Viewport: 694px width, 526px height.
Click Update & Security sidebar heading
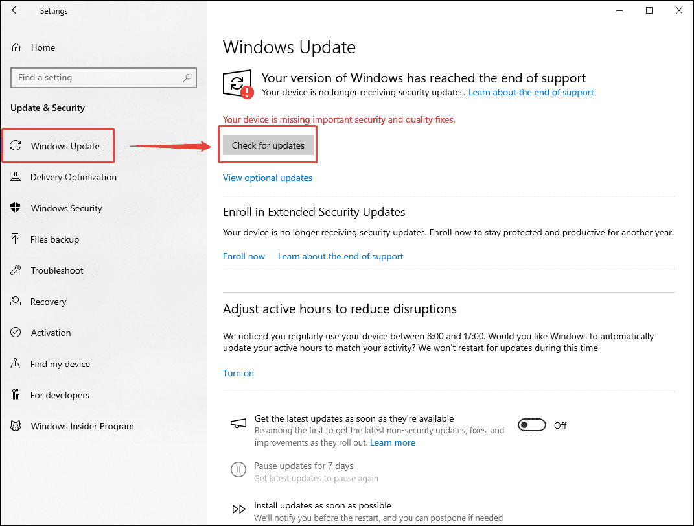click(x=47, y=108)
